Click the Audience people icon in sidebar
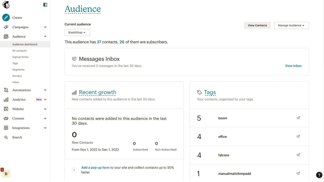 point(6,36)
